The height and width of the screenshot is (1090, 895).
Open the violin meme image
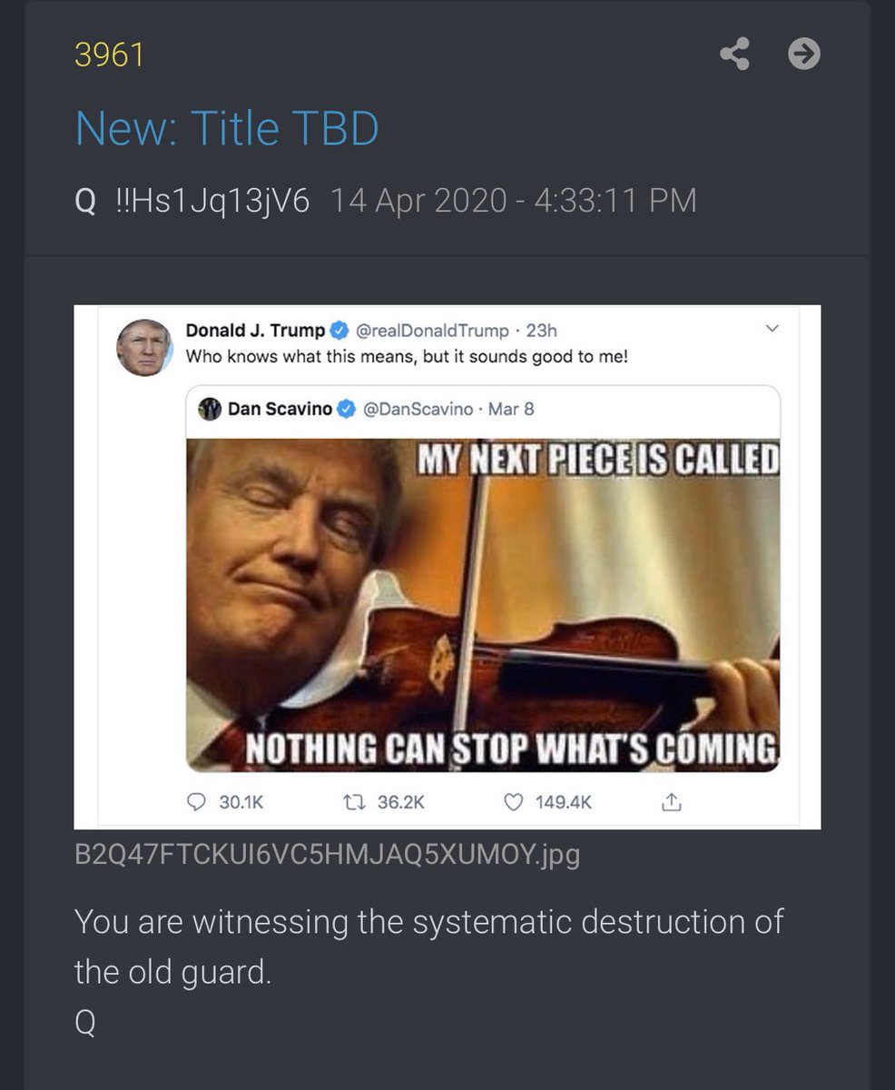point(483,605)
